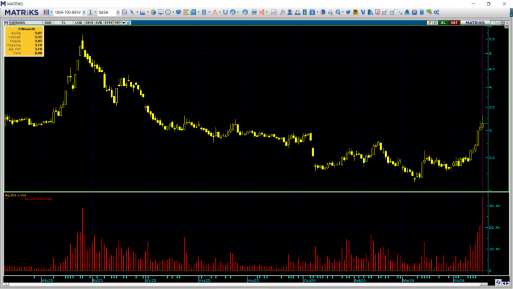Toggle SYM display on the chart
The height and width of the screenshot is (289, 513).
pyautogui.click(x=107, y=22)
